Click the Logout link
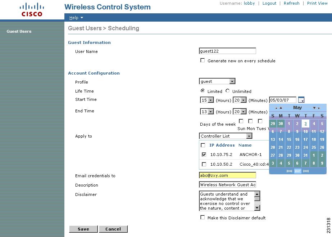Image resolution: width=332 pixels, height=237 pixels. click(x=269, y=3)
